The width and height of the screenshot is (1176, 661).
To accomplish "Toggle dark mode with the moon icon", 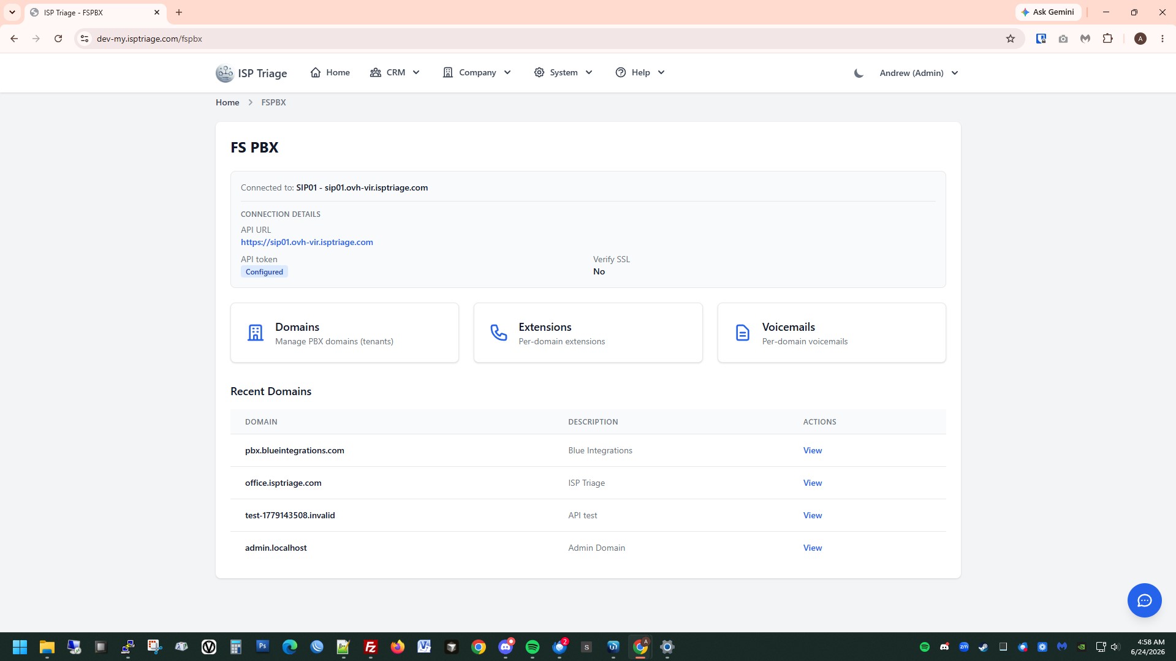I will click(x=859, y=73).
